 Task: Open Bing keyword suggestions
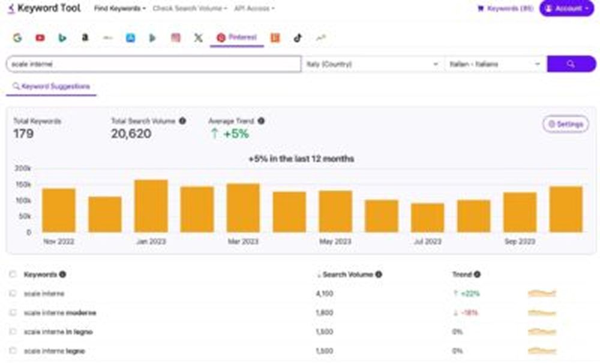pos(62,37)
